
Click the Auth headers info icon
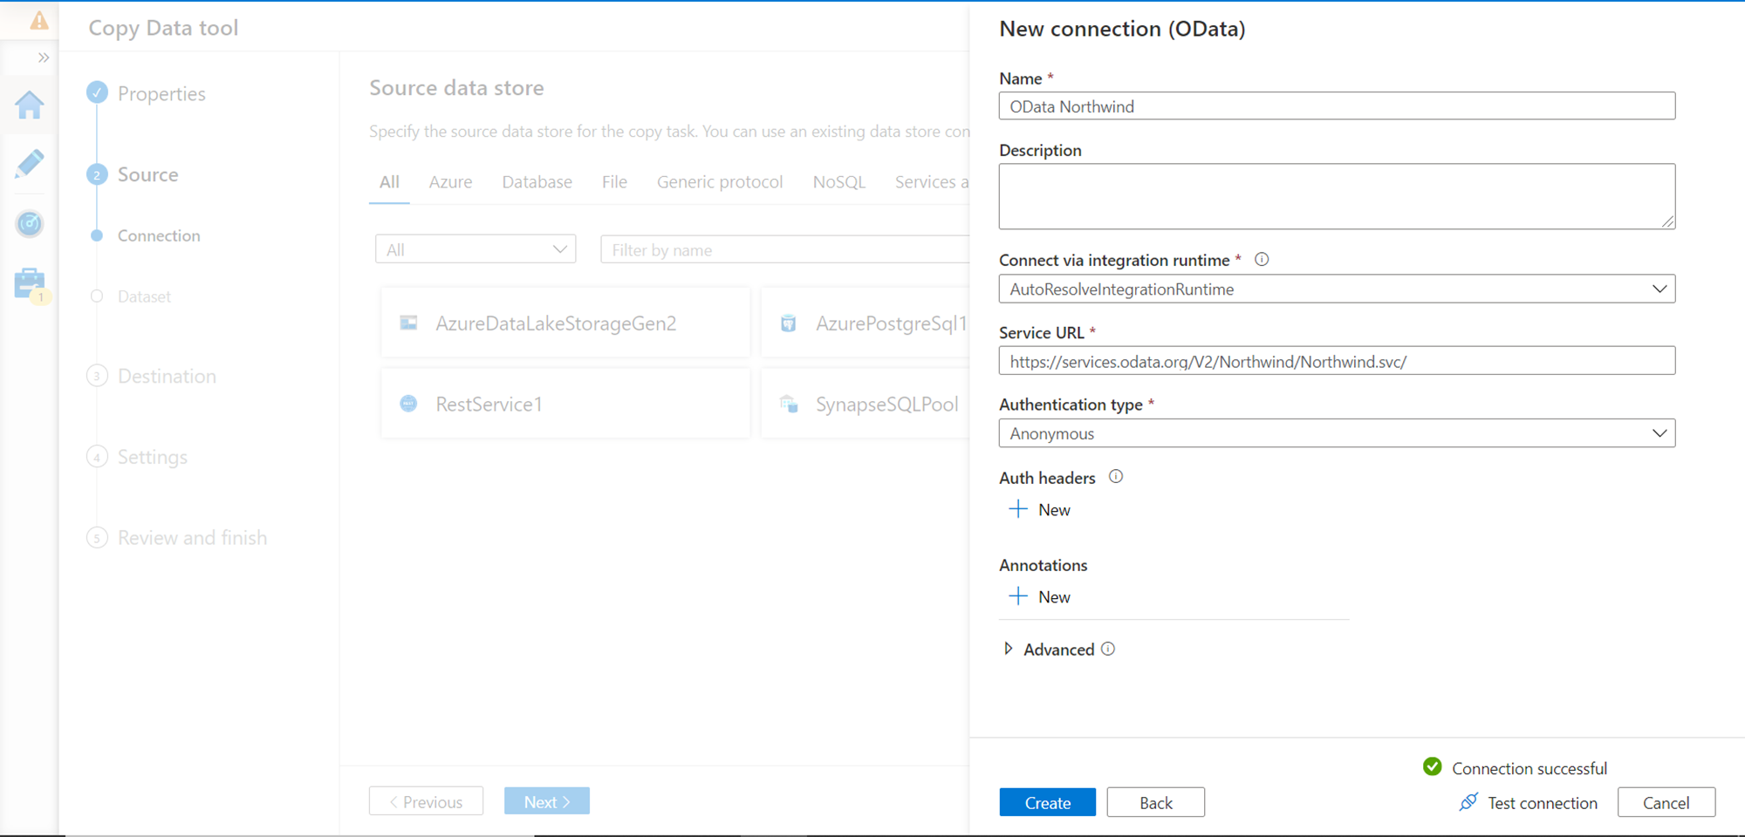tap(1116, 477)
